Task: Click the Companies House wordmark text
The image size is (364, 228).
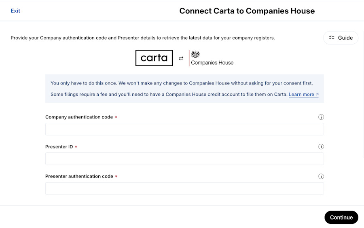Action: pyautogui.click(x=212, y=63)
